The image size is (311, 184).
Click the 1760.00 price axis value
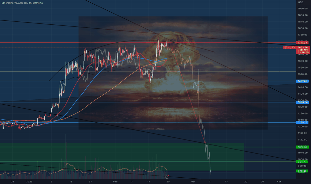tap(303, 35)
